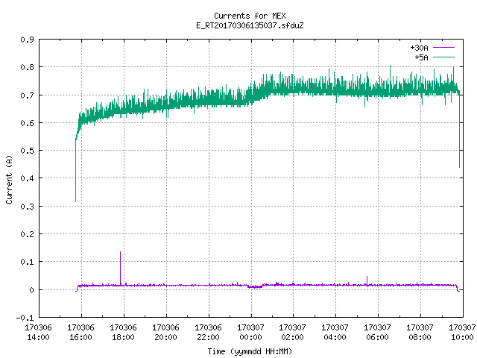Click the x-axis label 170306 16:00

(x=81, y=333)
